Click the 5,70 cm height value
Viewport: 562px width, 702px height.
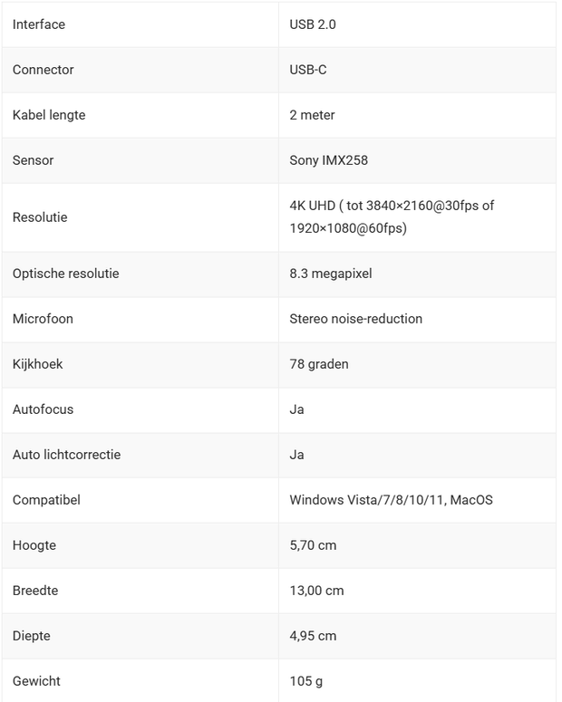pyautogui.click(x=313, y=545)
